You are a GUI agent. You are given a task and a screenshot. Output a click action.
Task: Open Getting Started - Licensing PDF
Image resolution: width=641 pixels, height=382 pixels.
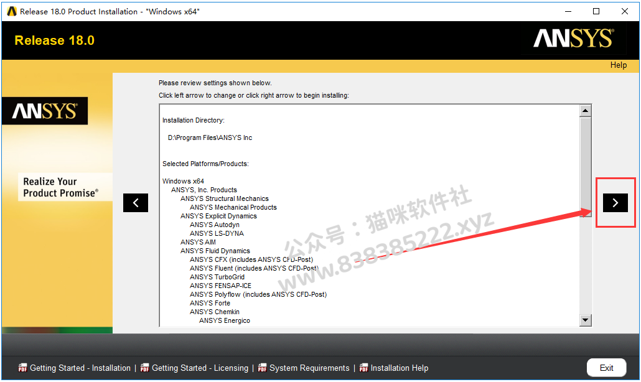click(x=200, y=368)
